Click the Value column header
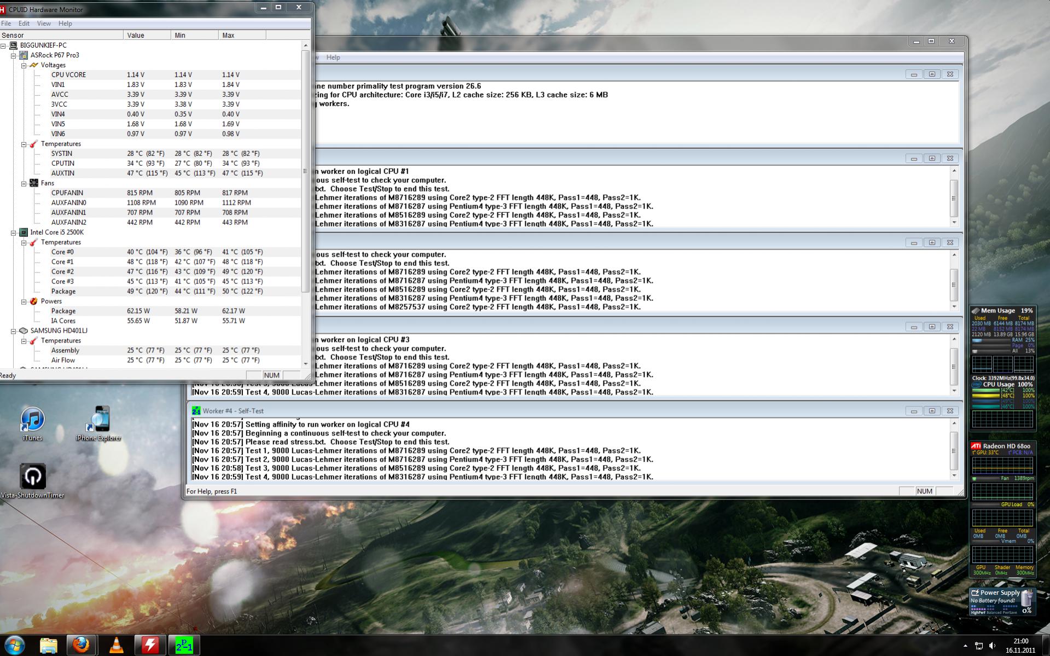The width and height of the screenshot is (1050, 656). click(x=148, y=35)
